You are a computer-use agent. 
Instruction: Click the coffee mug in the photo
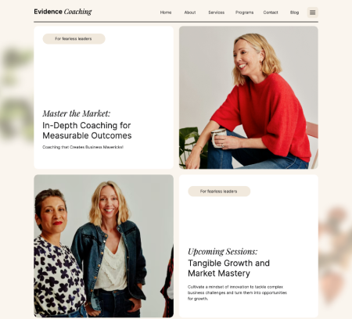click(218, 138)
